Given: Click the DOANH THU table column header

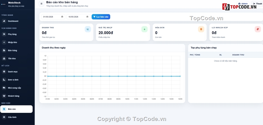Looking at the screenshot, I should (238, 55).
